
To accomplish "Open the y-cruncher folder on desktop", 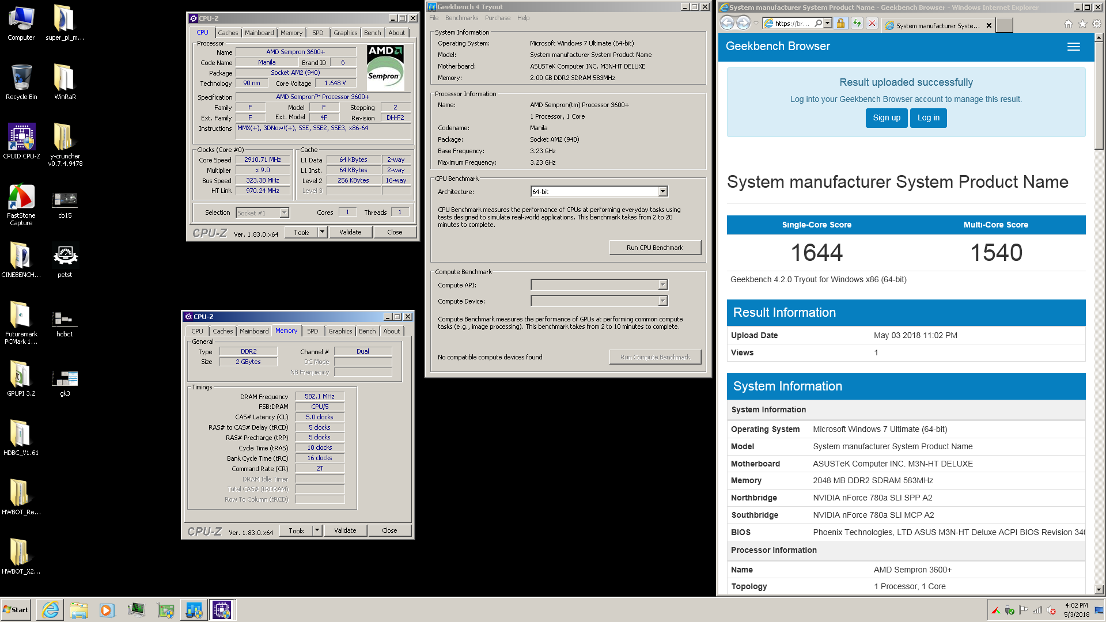I will pos(65,145).
